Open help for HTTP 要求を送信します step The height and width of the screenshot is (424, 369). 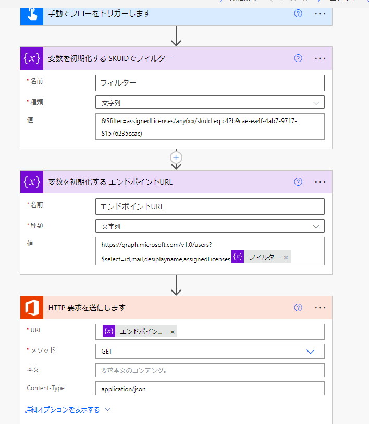click(x=298, y=308)
